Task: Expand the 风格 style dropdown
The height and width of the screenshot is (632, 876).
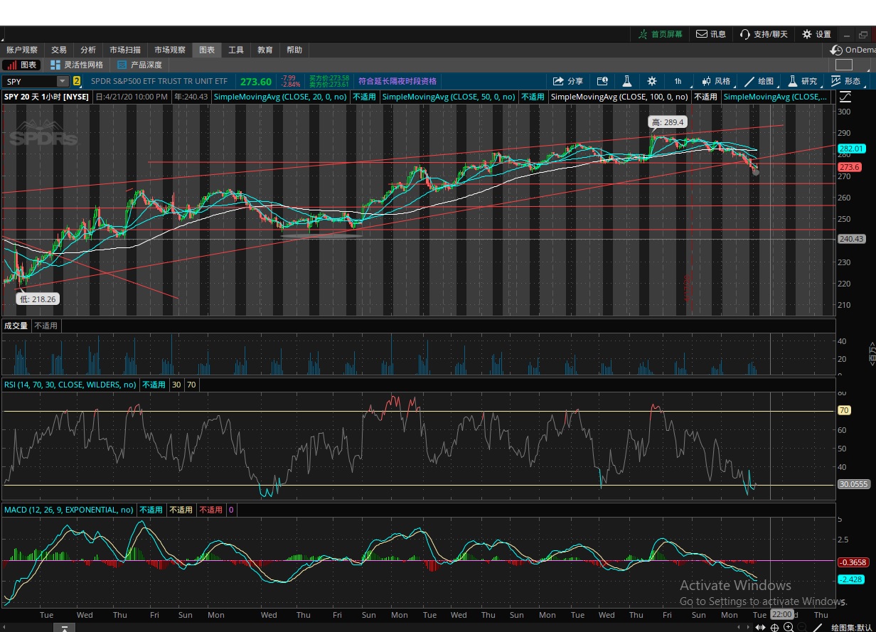Action: point(715,81)
